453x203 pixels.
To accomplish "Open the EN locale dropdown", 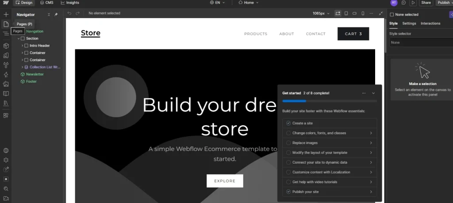I will pyautogui.click(x=218, y=3).
